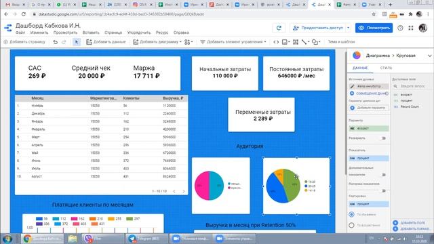Switch to ДАННЫЕ tab
434x244 pixels.
click(360, 68)
